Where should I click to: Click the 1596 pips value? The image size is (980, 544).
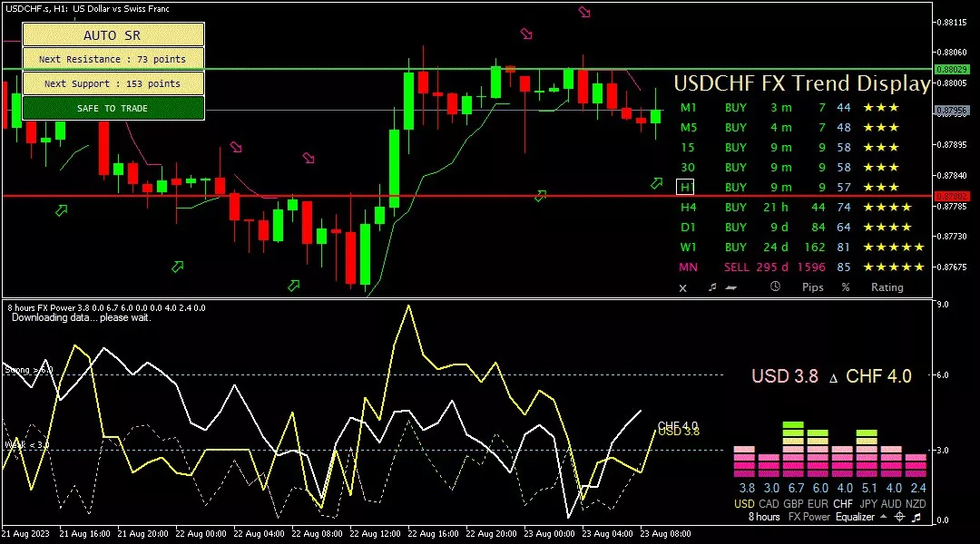coord(811,267)
